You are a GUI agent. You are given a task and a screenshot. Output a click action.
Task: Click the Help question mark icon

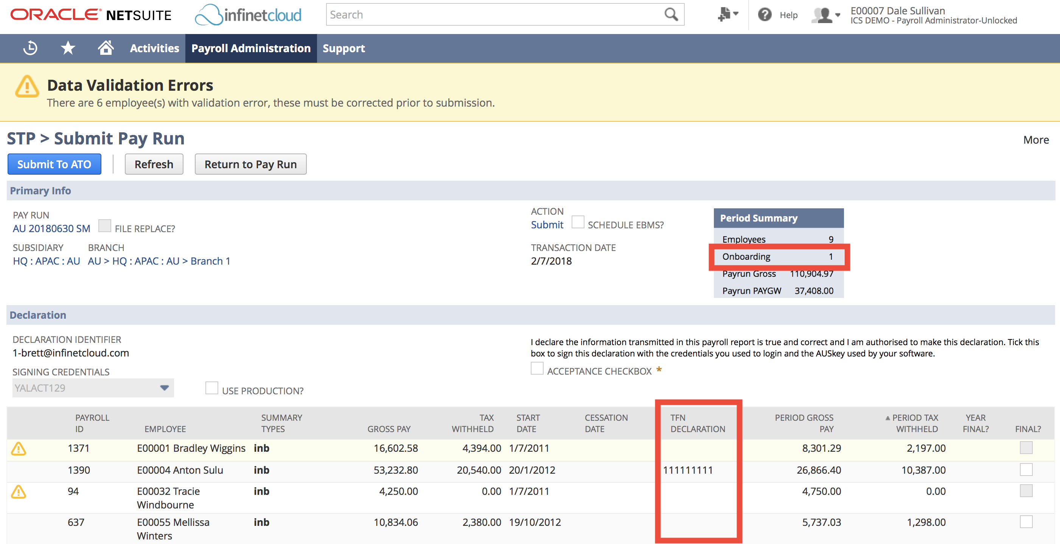765,14
